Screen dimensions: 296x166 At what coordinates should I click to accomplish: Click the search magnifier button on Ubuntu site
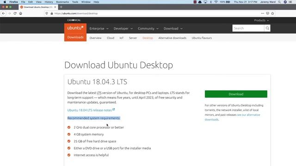pos(267,28)
